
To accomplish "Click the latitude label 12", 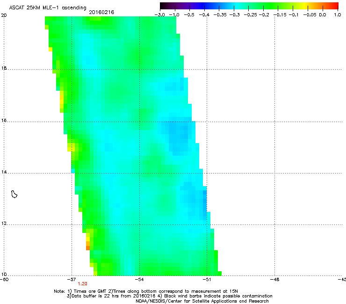I will [x=4, y=224].
